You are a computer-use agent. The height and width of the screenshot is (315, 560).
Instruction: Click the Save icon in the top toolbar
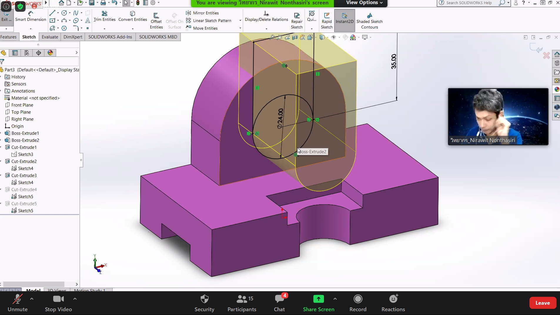pyautogui.click(x=92, y=3)
